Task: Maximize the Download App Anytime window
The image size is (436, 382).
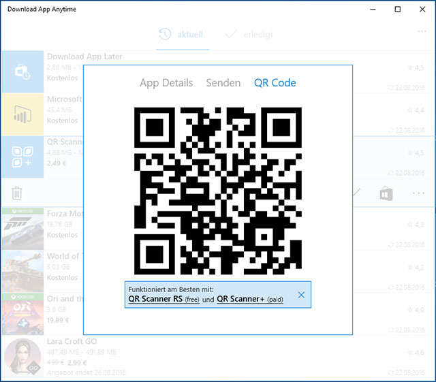Action: pyautogui.click(x=398, y=9)
